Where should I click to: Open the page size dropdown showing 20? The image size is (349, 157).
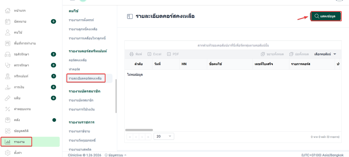click(x=164, y=136)
